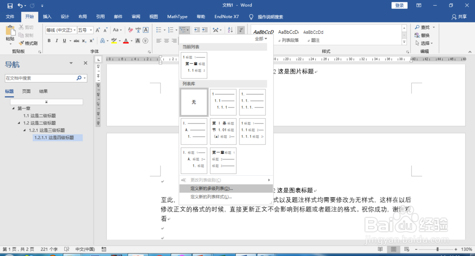475x256 pixels.
Task: Open font color dropdown arrow
Action: 132,40
